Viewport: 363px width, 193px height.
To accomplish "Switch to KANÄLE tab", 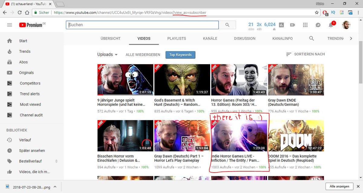I will (210, 38).
